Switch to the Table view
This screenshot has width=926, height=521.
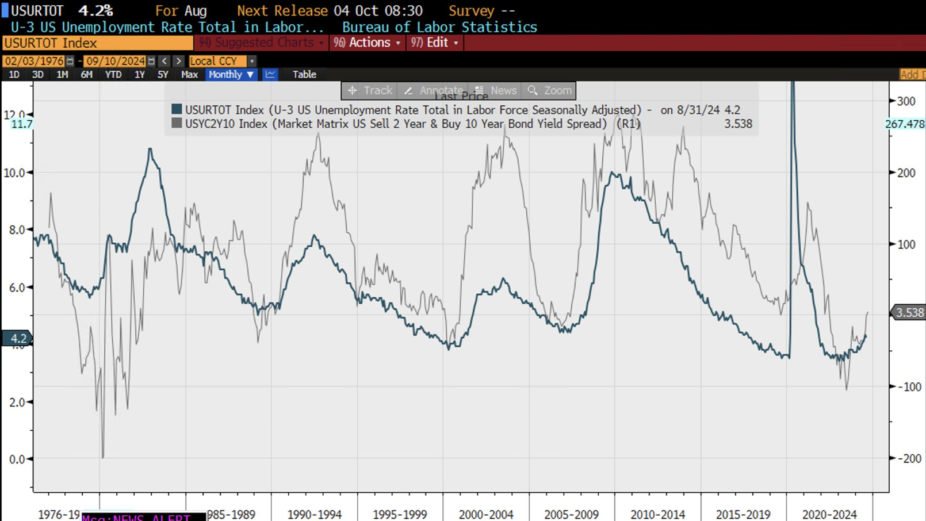304,75
